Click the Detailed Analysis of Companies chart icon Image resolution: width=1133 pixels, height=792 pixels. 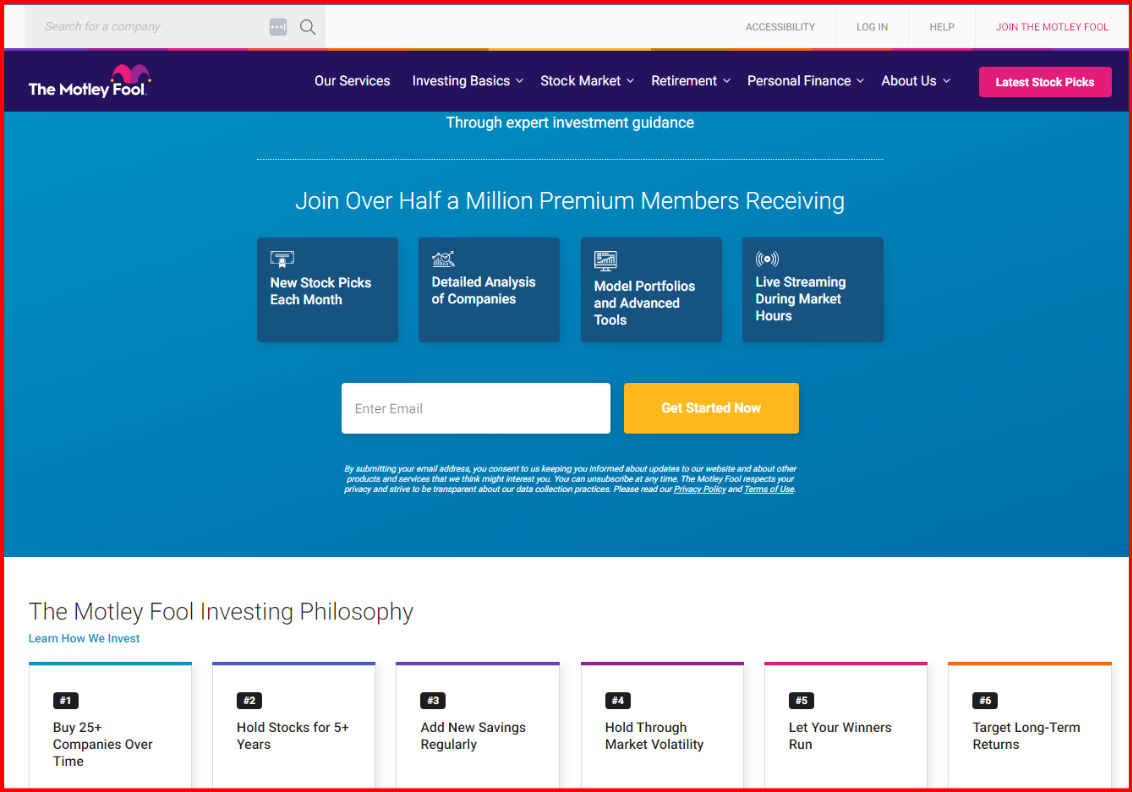pyautogui.click(x=443, y=259)
